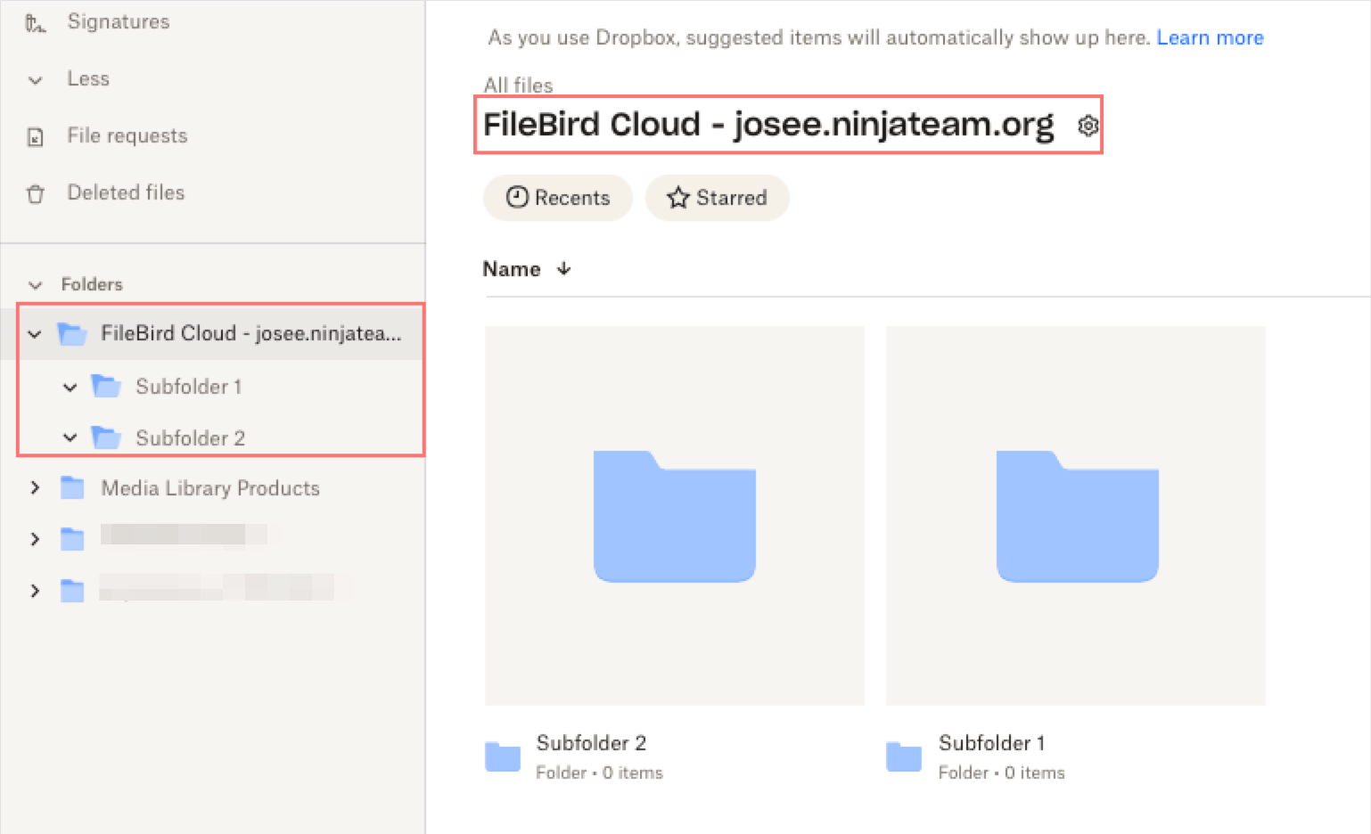Screen dimensions: 1371x834
Task: Click the File requests icon
Action: pos(36,137)
